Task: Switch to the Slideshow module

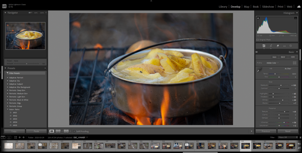Action: 268,6
